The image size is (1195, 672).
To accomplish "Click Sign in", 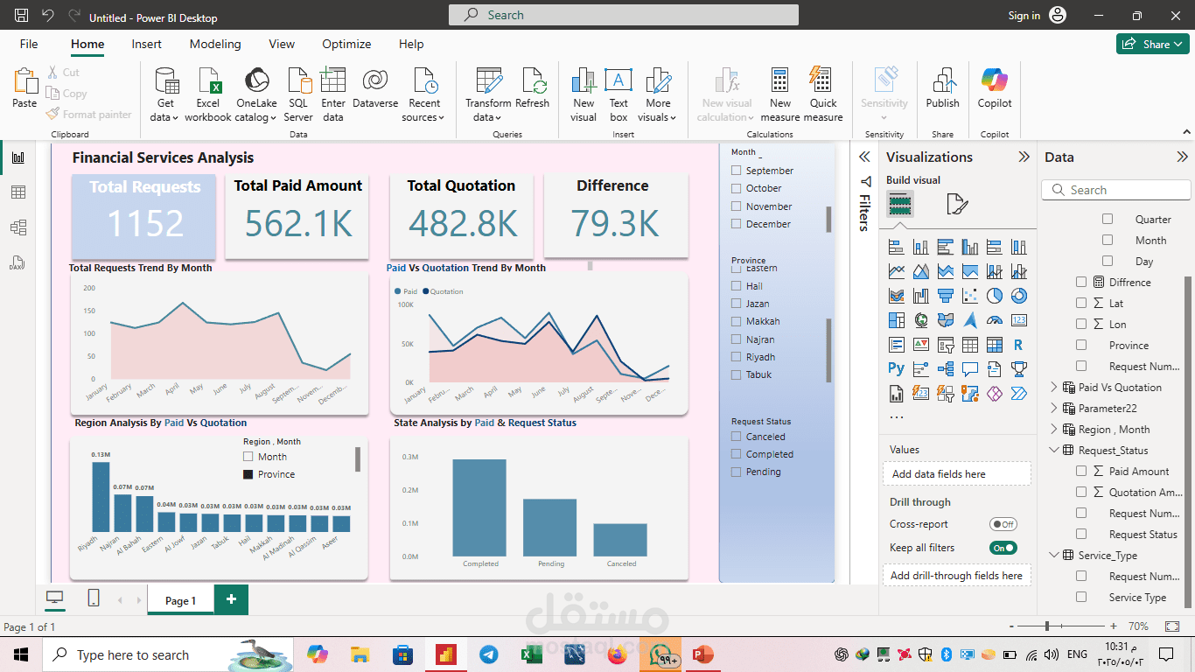I will pos(1024,16).
